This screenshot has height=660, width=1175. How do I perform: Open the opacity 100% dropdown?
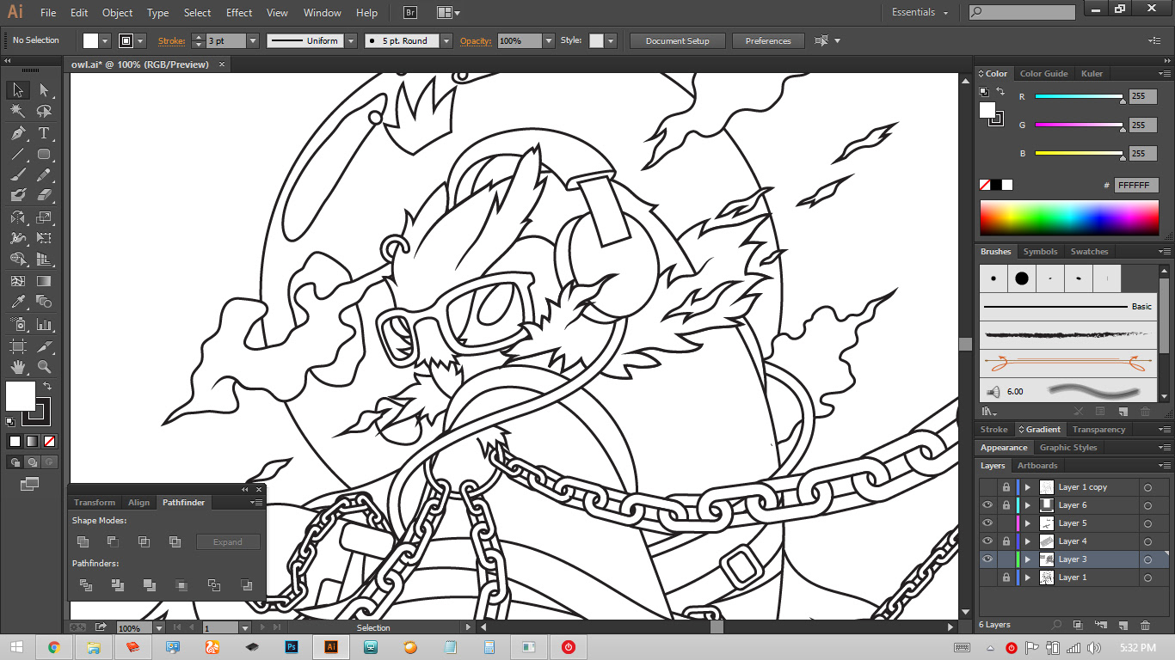549,40
